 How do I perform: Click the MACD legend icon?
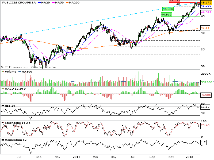3,89
